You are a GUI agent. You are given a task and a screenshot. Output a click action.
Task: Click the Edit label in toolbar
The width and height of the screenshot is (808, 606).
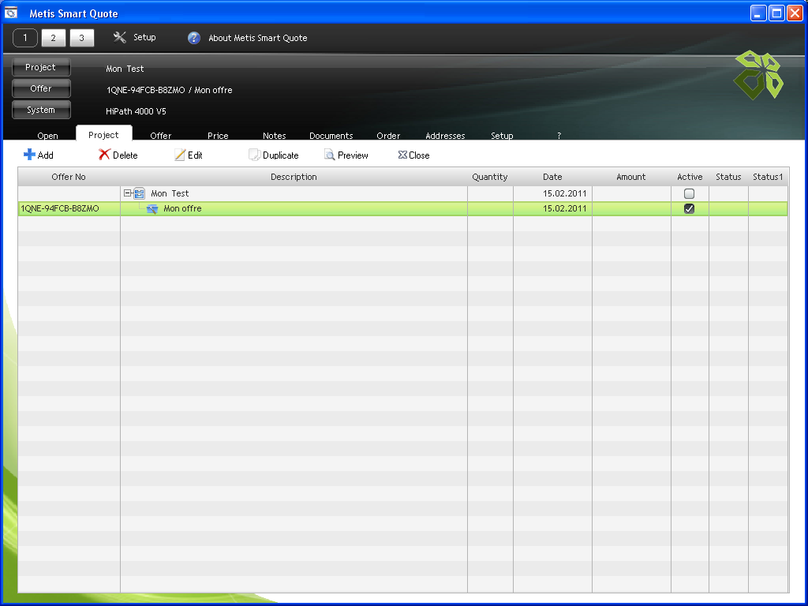(x=195, y=155)
